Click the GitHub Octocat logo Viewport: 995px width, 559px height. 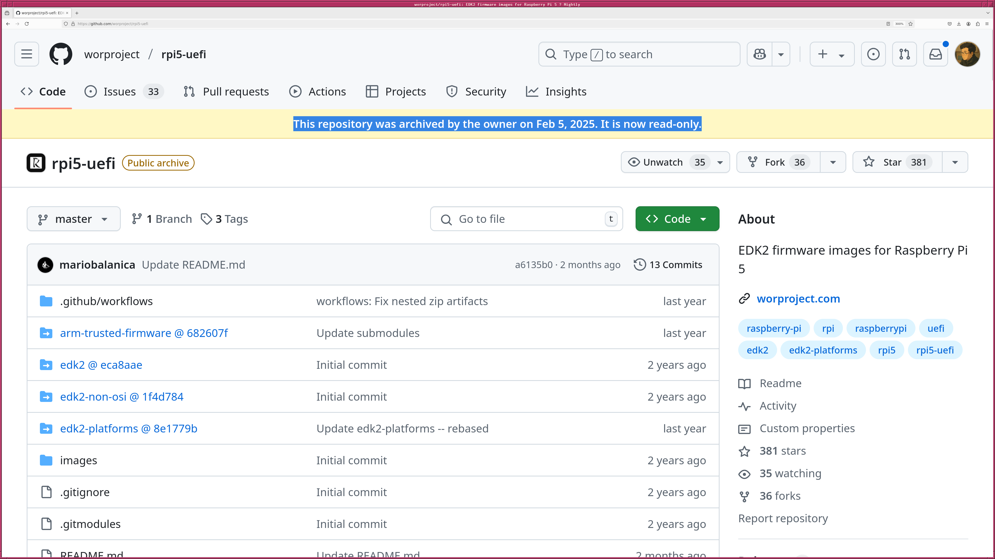tap(61, 54)
